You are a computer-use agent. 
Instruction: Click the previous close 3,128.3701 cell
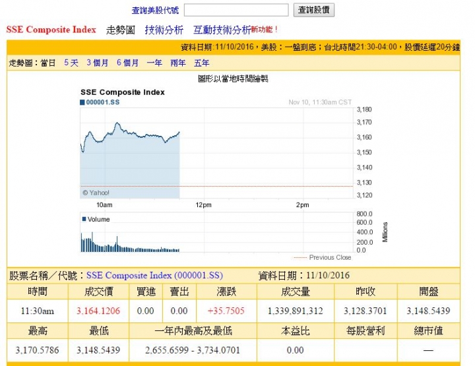365,311
